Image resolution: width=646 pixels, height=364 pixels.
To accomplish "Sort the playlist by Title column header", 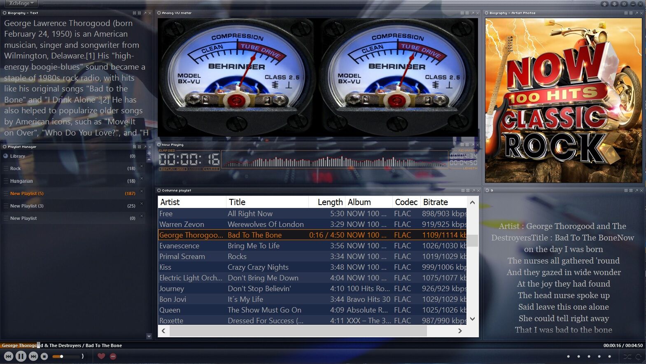I will 267,202.
